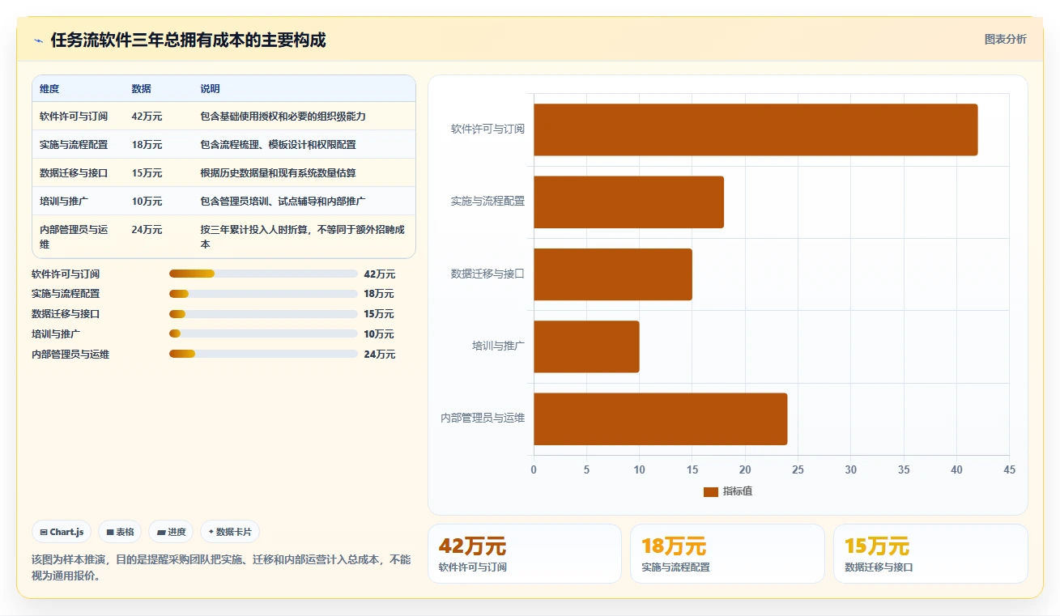The height and width of the screenshot is (616, 1060).
Task: Click the 实施与流程配置 progress bar
Action: pyautogui.click(x=263, y=294)
